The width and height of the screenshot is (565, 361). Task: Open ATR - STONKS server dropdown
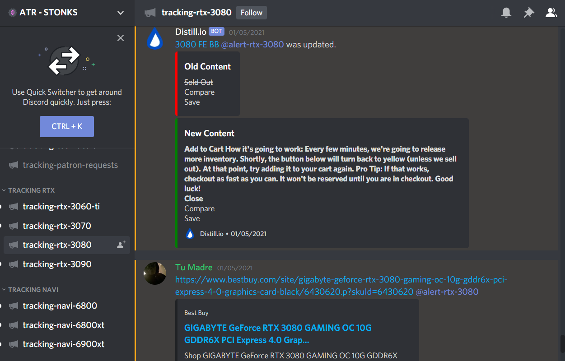pyautogui.click(x=121, y=13)
